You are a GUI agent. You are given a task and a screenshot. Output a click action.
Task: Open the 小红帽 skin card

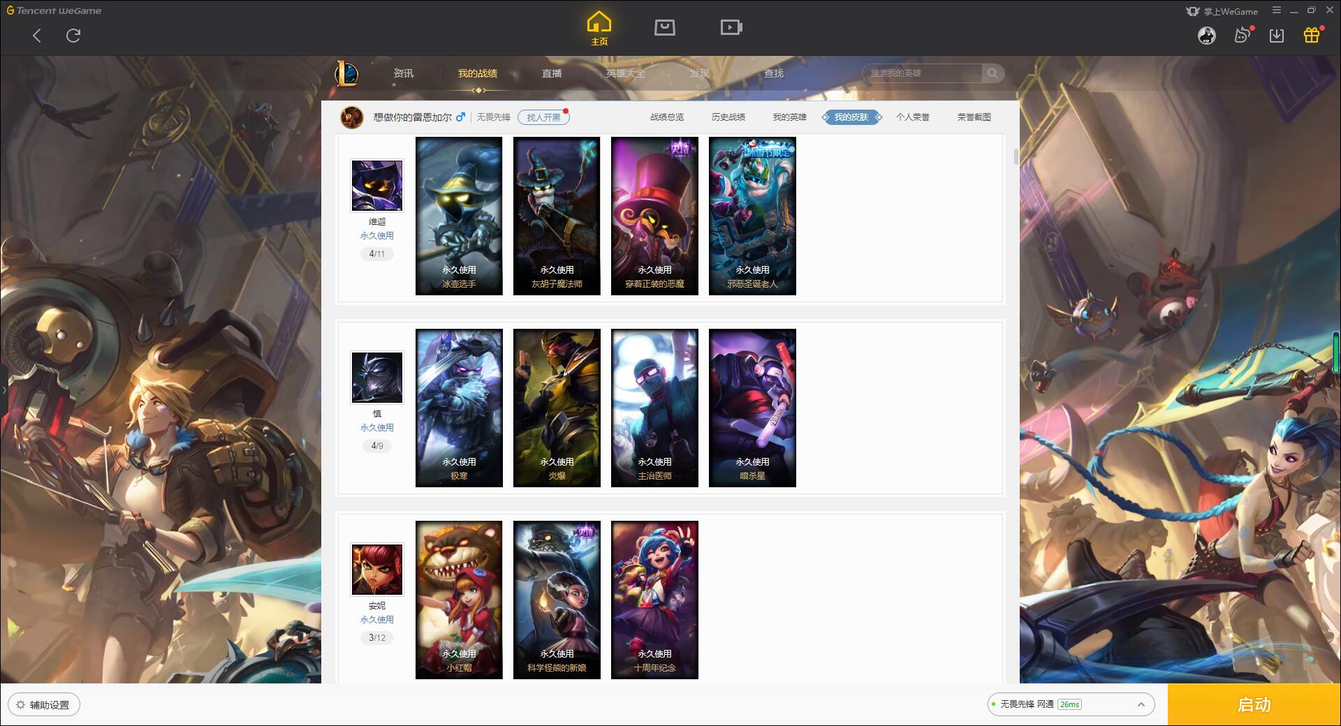coord(459,600)
